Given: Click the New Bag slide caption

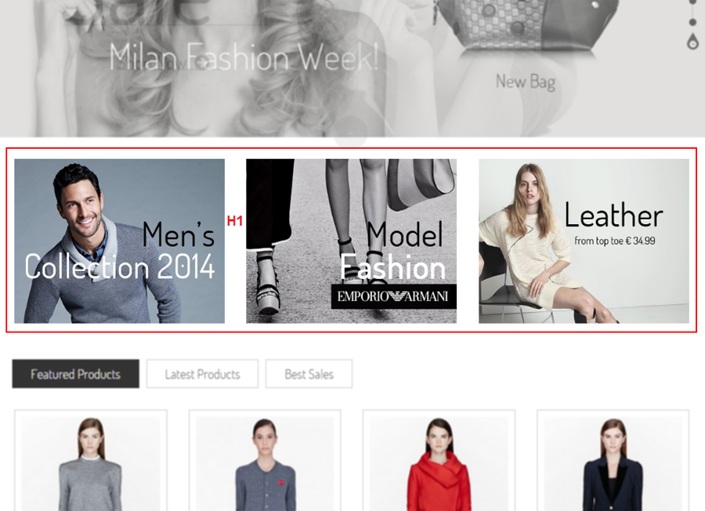Looking at the screenshot, I should coord(525,82).
